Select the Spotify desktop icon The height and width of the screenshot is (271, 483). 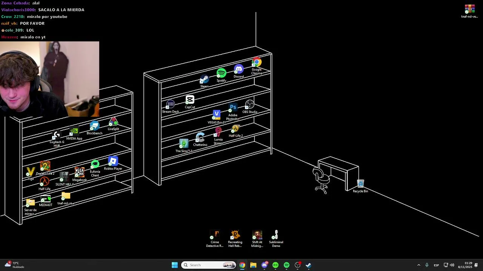click(222, 75)
